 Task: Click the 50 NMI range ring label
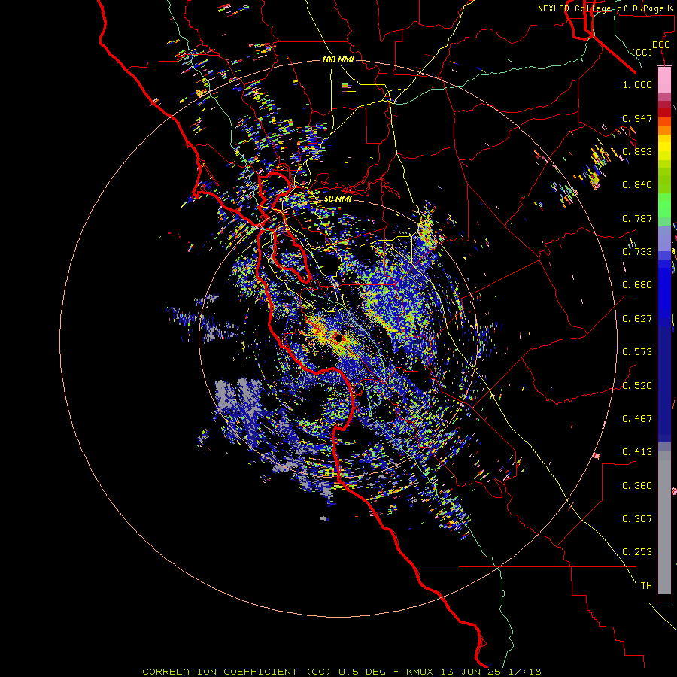point(338,199)
